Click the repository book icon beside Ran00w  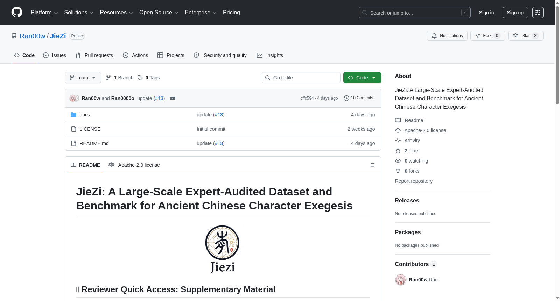(14, 36)
